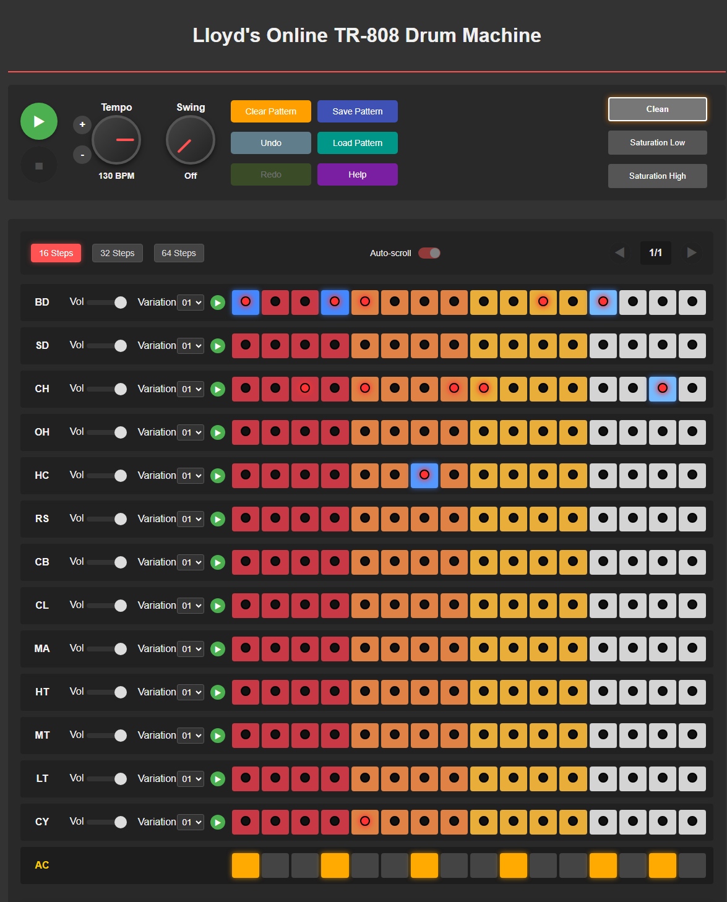Preview the SD snare drum sound
The height and width of the screenshot is (902, 727).
coord(218,346)
